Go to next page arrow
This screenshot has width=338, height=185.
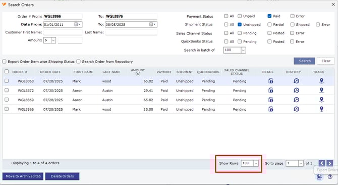(329, 163)
